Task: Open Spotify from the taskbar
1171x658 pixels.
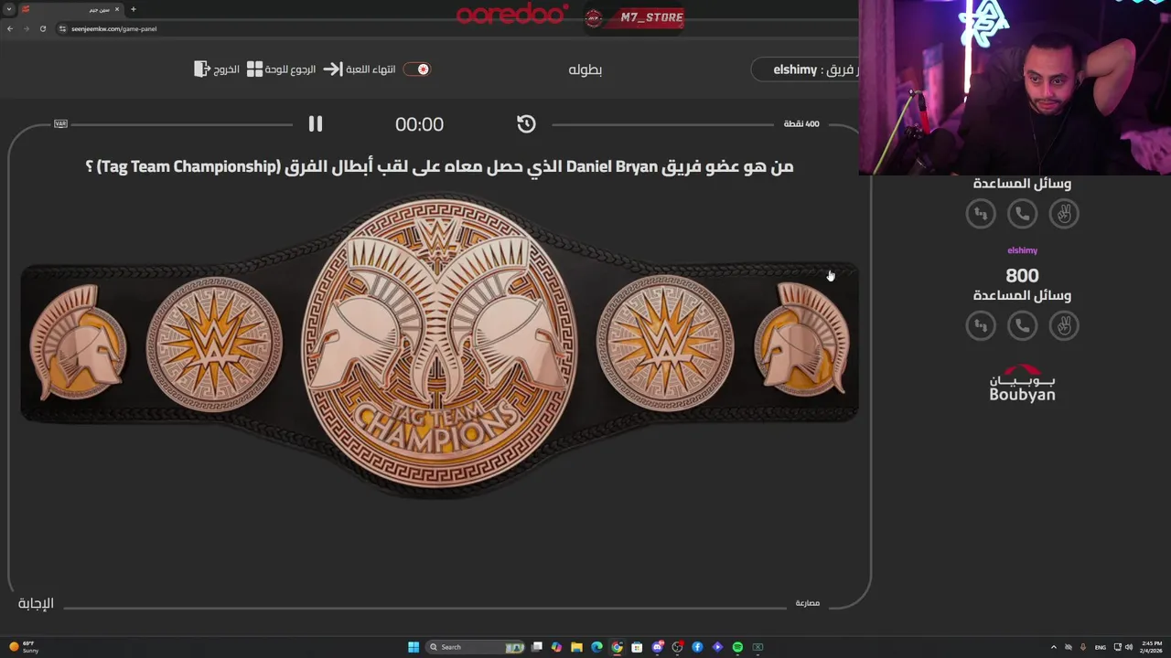Action: [x=737, y=647]
